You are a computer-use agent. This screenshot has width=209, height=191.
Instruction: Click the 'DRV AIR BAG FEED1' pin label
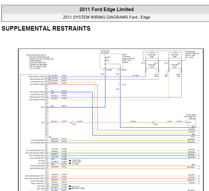click(x=37, y=84)
